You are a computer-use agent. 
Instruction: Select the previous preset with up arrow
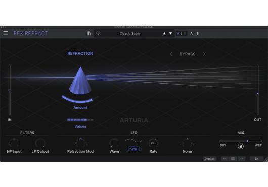click(164, 33)
